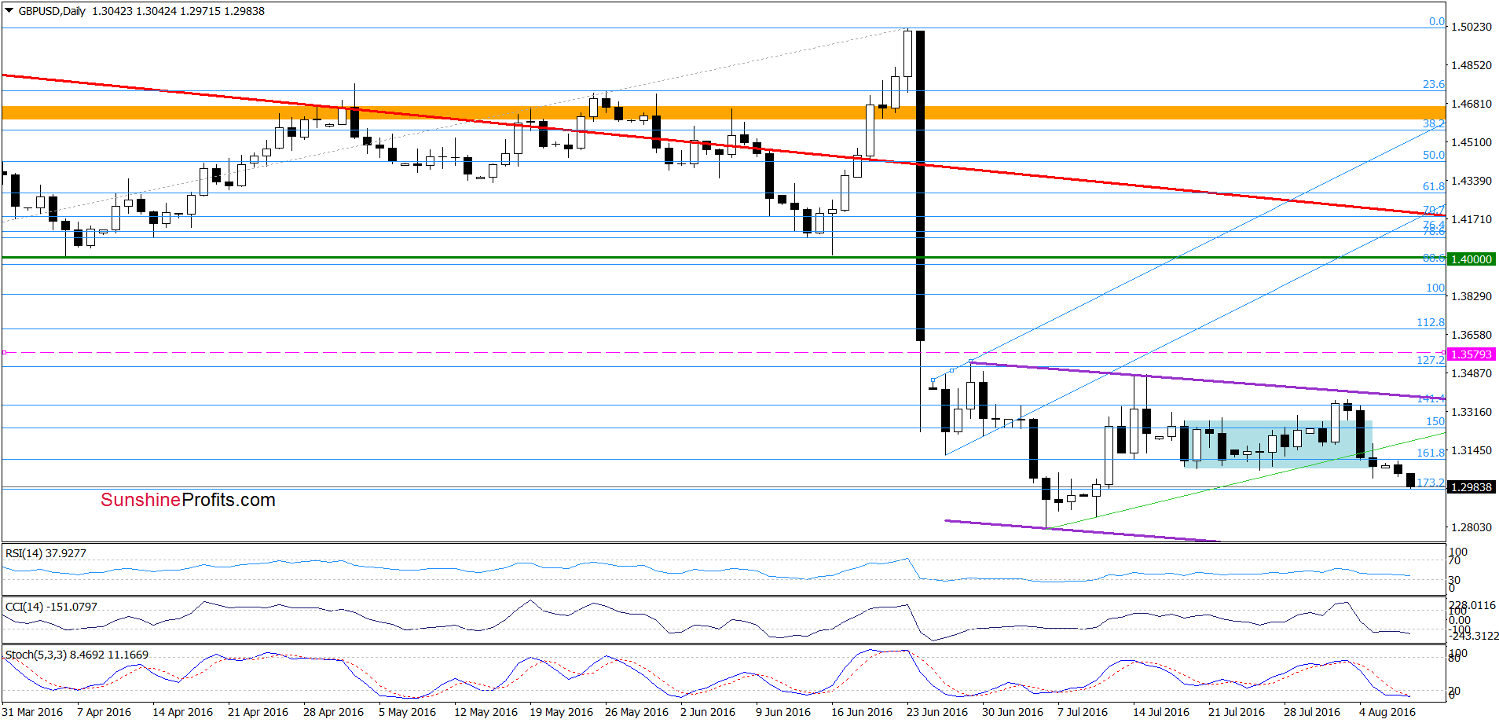1499x723 pixels.
Task: Click the 1.43390 price axis value
Action: pos(1471,181)
